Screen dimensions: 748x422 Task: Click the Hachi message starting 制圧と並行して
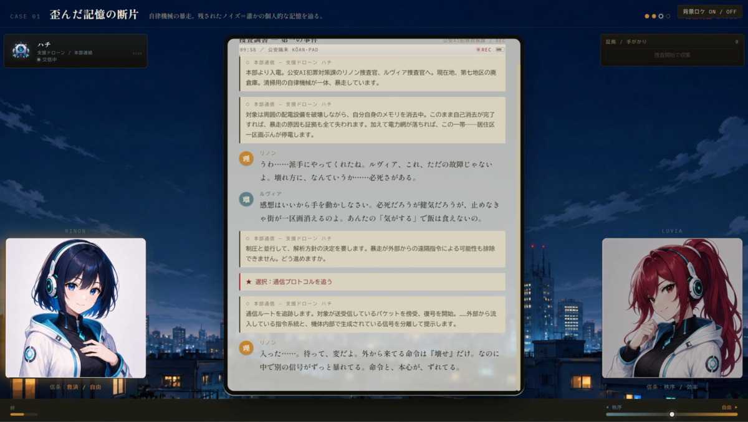point(372,250)
